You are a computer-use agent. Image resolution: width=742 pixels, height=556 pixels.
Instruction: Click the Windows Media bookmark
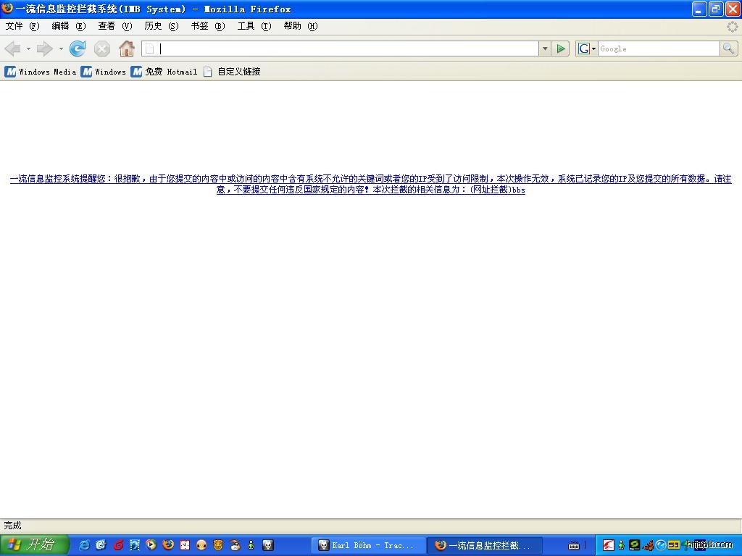[41, 72]
